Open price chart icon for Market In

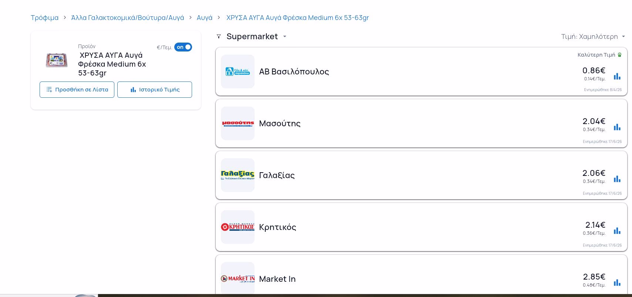617,283
